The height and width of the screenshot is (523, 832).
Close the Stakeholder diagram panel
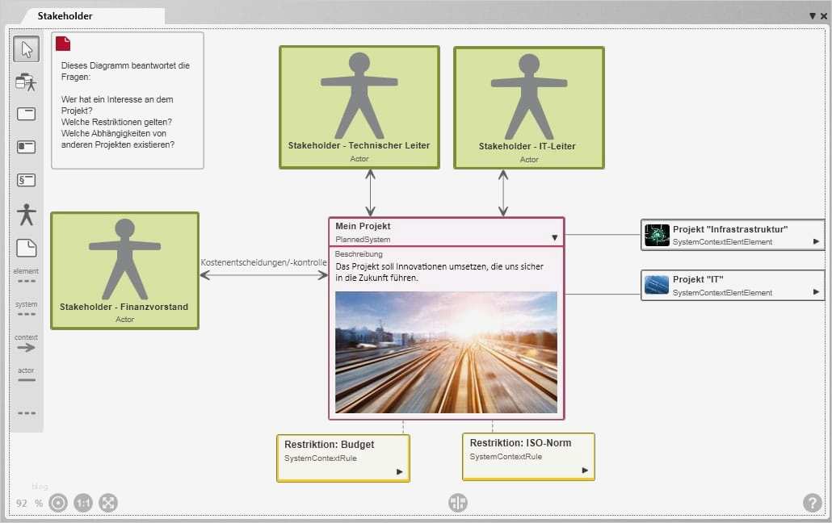pos(823,16)
